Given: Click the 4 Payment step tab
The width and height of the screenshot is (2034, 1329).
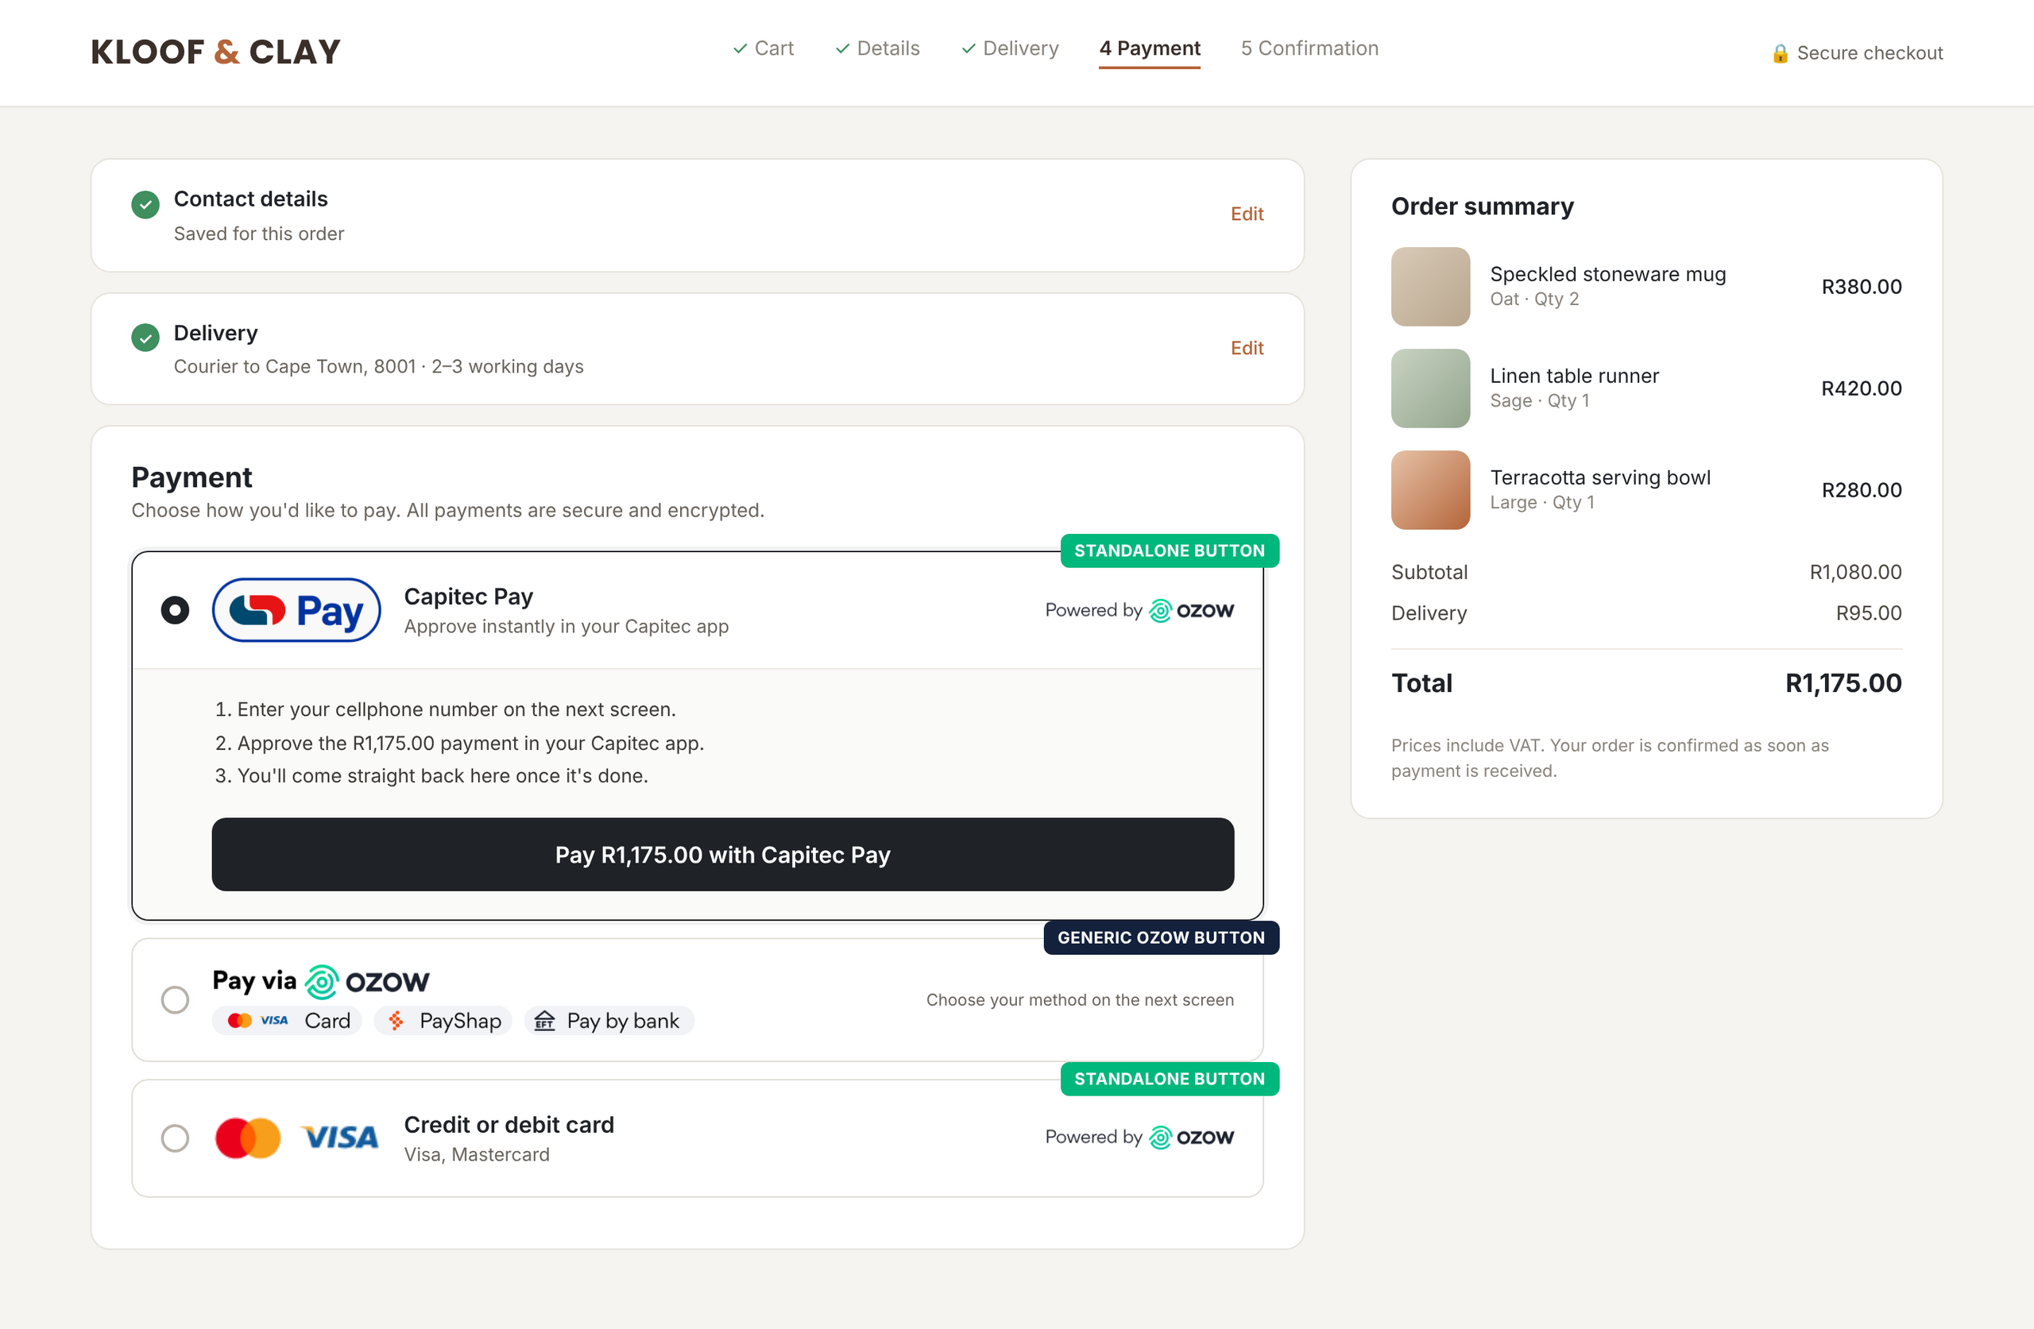Looking at the screenshot, I should click(x=1150, y=48).
